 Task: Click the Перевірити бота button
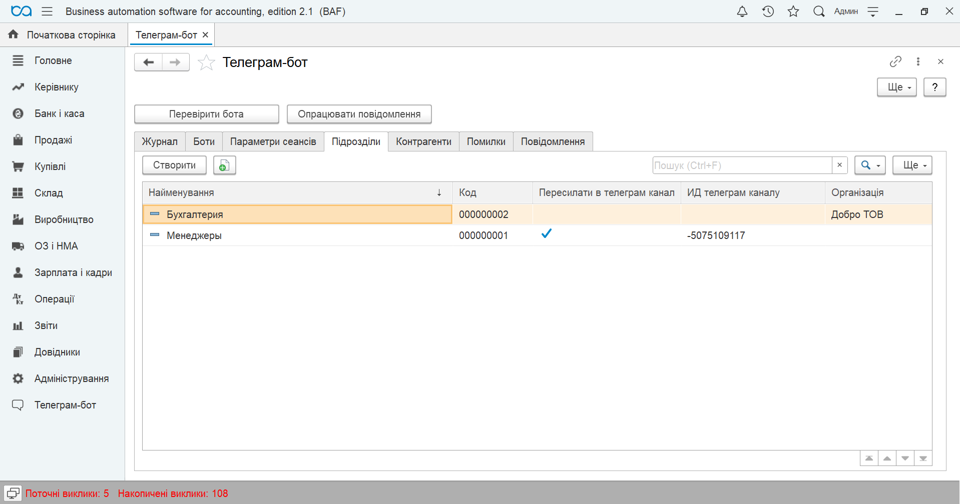click(x=206, y=114)
